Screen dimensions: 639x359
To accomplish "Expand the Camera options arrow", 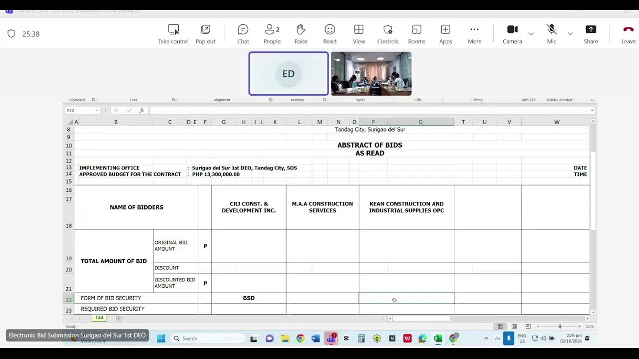I will 531,34.
